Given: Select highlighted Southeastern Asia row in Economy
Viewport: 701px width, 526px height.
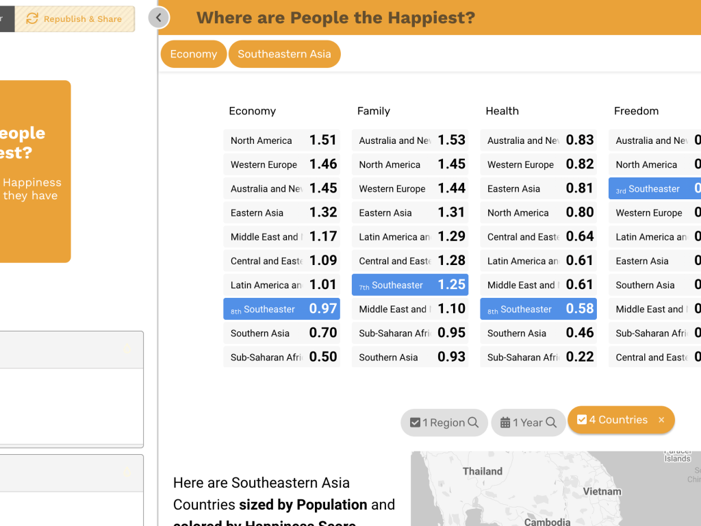Looking at the screenshot, I should [x=281, y=309].
